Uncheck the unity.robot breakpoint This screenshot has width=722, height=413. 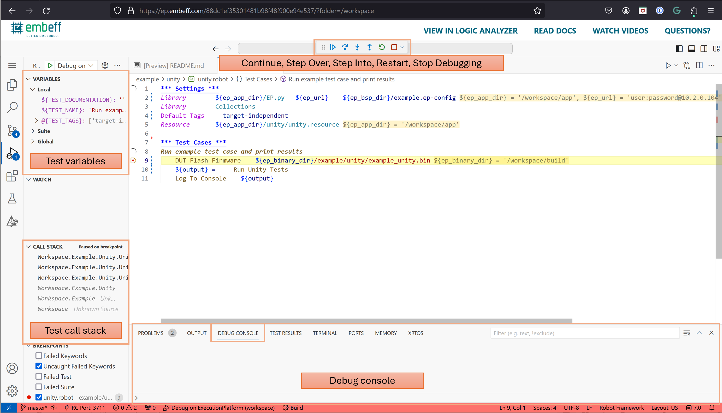(x=39, y=397)
